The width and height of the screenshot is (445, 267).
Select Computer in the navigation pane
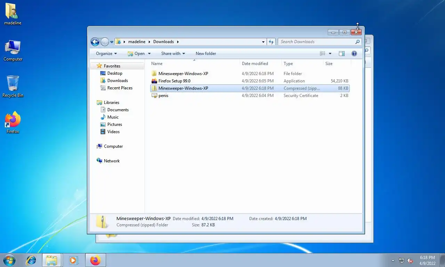113,146
